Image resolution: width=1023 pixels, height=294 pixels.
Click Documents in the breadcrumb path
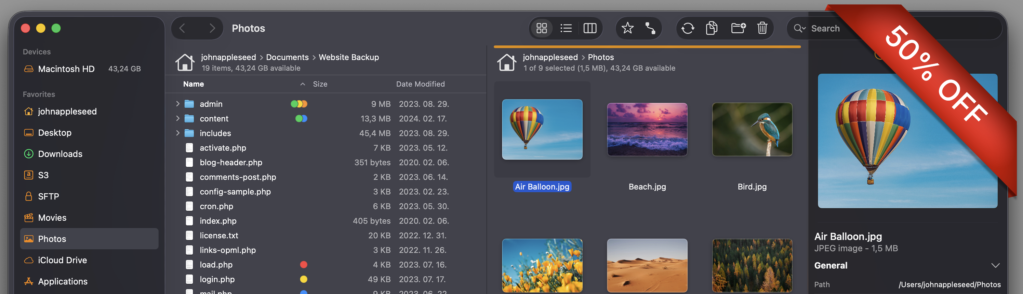pos(287,57)
